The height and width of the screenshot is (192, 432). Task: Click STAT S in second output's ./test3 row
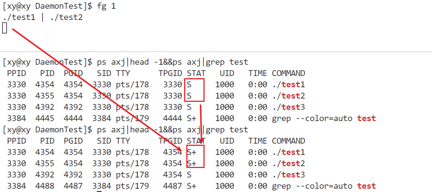pyautogui.click(x=189, y=175)
